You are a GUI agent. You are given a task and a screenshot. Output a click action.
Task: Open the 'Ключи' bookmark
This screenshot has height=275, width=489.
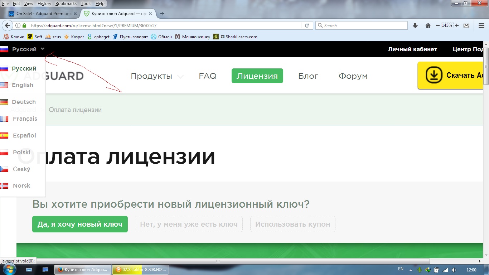coord(14,37)
